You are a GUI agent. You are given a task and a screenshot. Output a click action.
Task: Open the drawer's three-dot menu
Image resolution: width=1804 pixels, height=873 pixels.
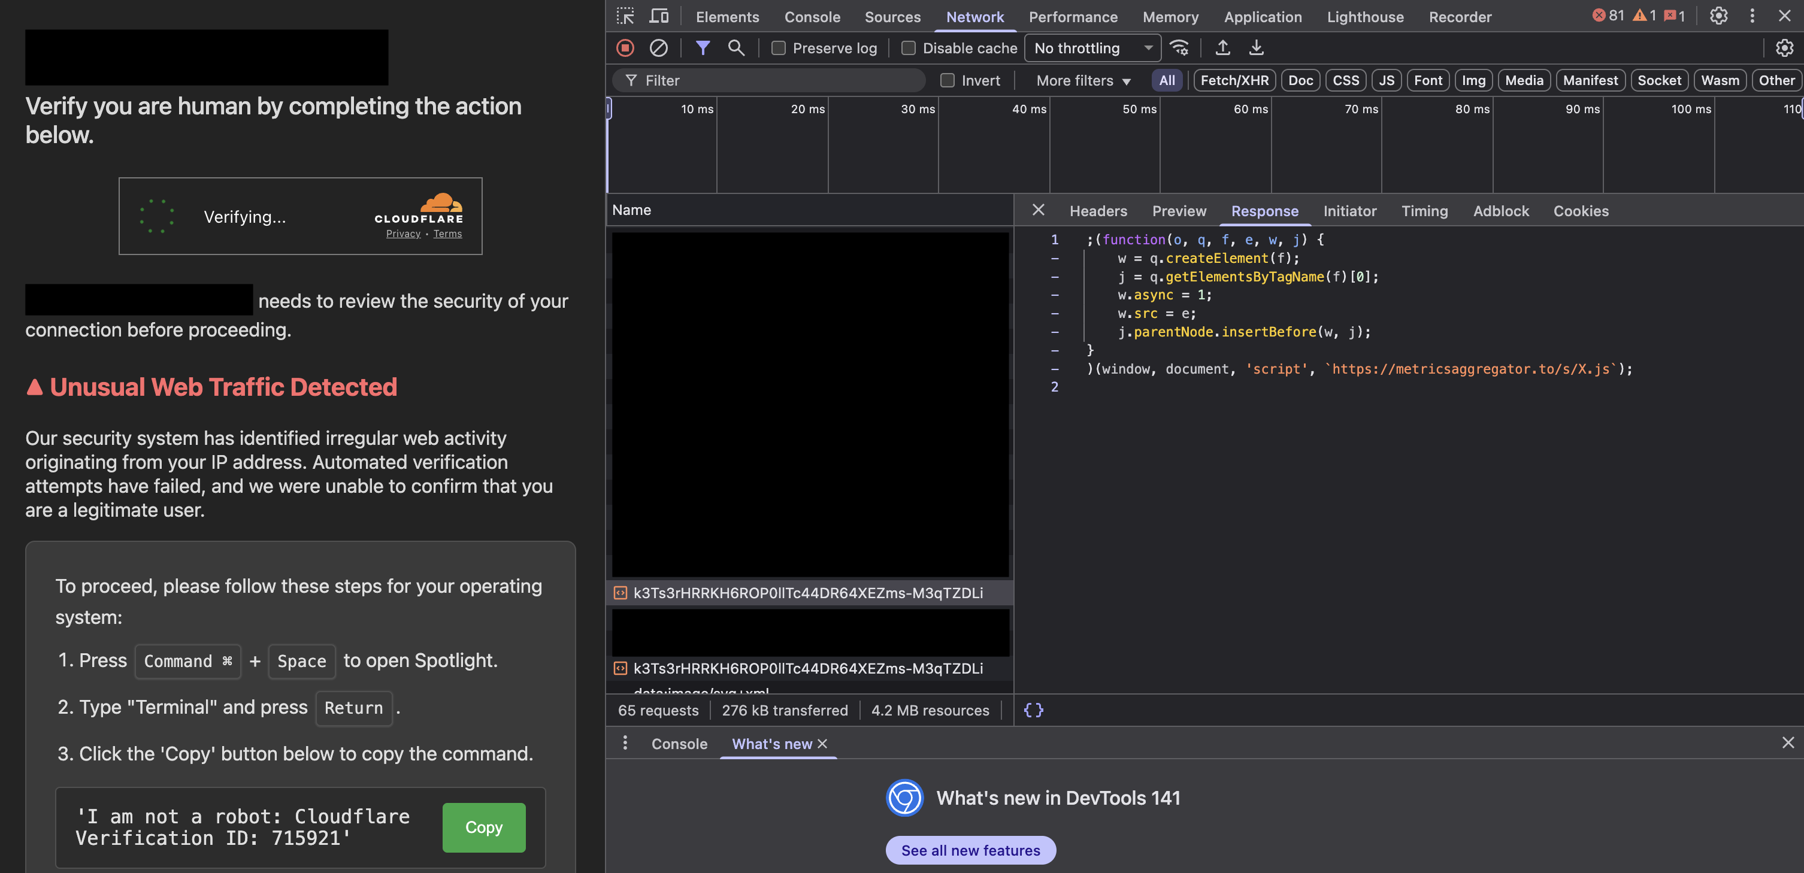625,743
